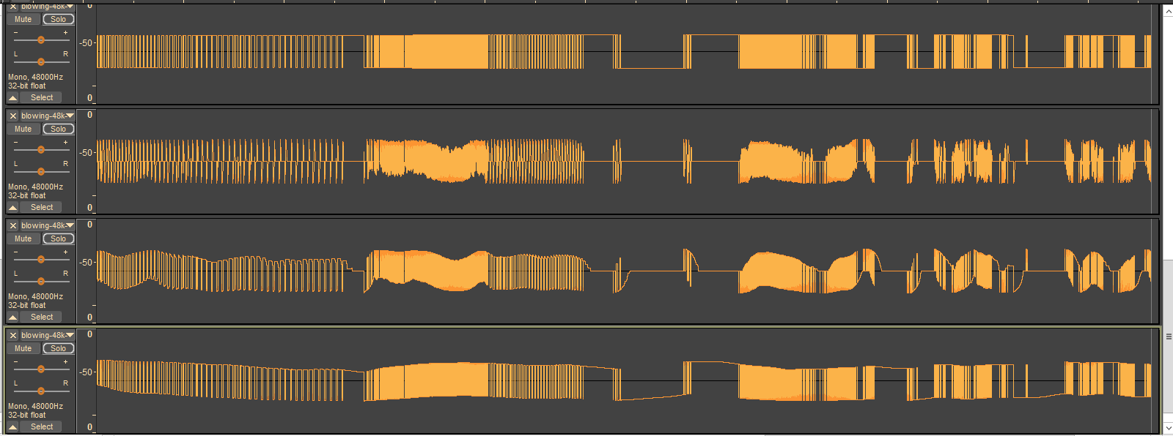Click the pan slider knob on the bottom track
The width and height of the screenshot is (1173, 436).
pyautogui.click(x=41, y=391)
